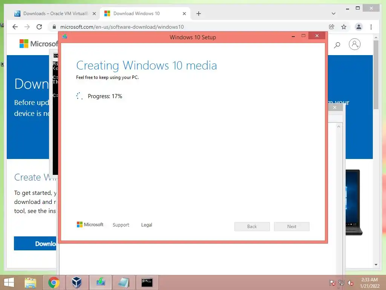This screenshot has height=290, width=386.
Task: Click the Back button in Setup
Action: [252, 227]
